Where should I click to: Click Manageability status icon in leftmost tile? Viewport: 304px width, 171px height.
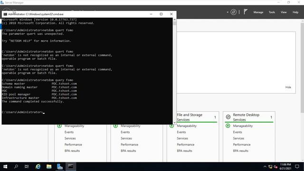tap(59, 125)
